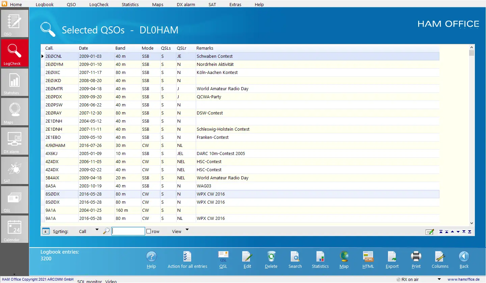Click the table scrollbar up arrow

[471, 47]
